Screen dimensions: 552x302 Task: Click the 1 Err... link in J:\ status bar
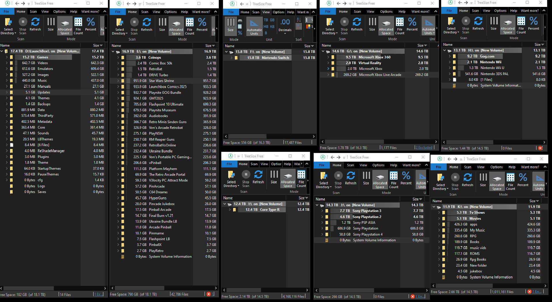coord(420,297)
